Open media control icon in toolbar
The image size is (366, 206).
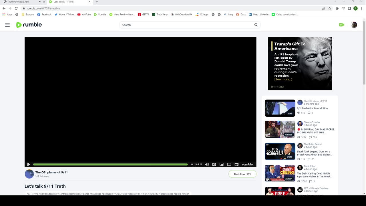343,9
